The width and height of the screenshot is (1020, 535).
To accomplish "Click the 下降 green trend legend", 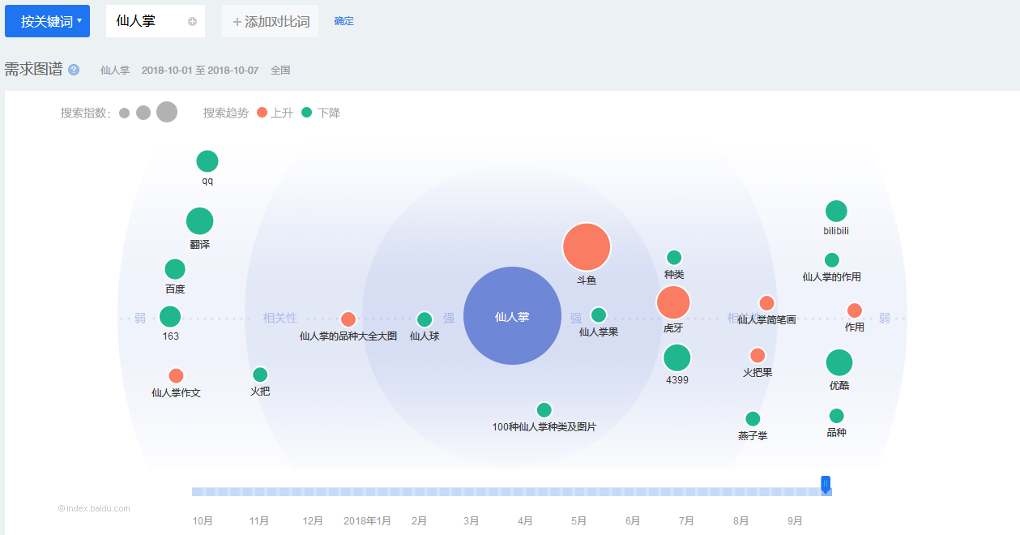I will click(321, 113).
